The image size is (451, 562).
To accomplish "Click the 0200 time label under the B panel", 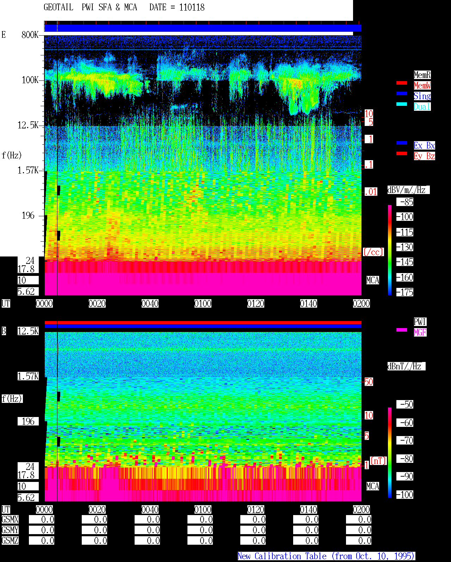I will (x=362, y=509).
